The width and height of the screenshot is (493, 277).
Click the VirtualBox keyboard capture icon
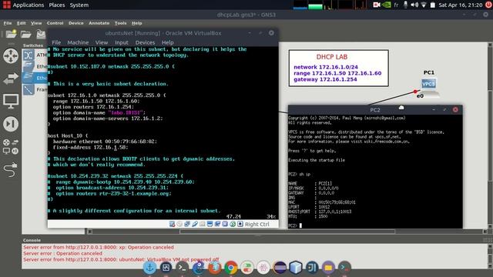tap(240, 224)
